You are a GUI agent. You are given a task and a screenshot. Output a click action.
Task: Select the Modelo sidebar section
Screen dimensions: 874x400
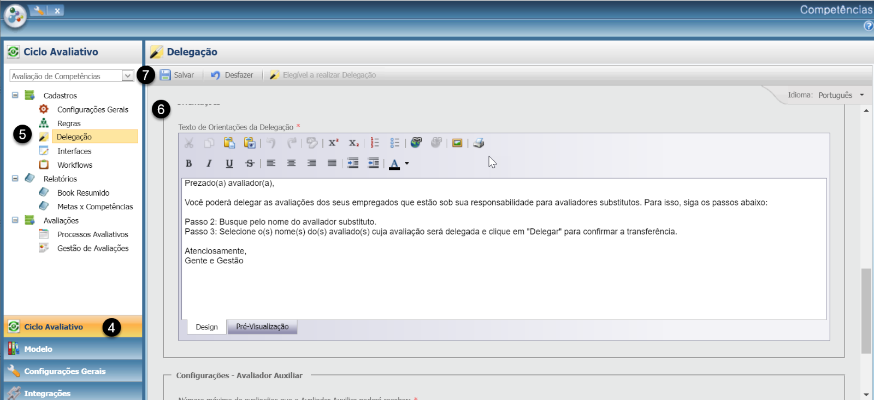pyautogui.click(x=73, y=349)
